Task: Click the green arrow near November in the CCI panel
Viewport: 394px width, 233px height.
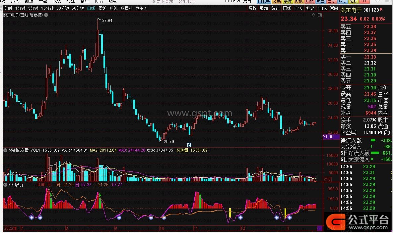Action: [x=200, y=194]
